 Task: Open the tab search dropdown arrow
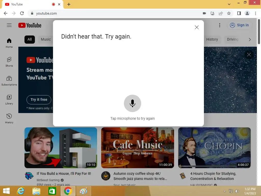[229, 5]
